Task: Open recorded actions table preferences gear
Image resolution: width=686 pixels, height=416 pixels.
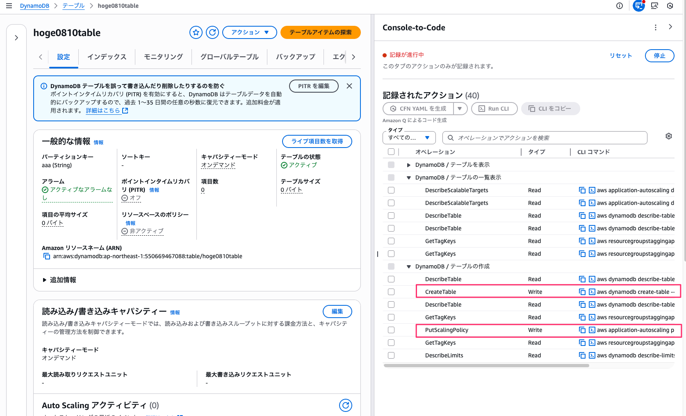Action: coord(669,136)
